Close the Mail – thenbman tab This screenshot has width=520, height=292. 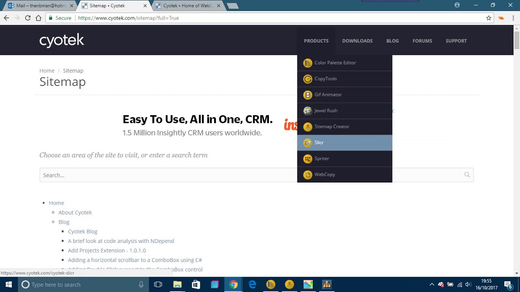click(x=71, y=6)
